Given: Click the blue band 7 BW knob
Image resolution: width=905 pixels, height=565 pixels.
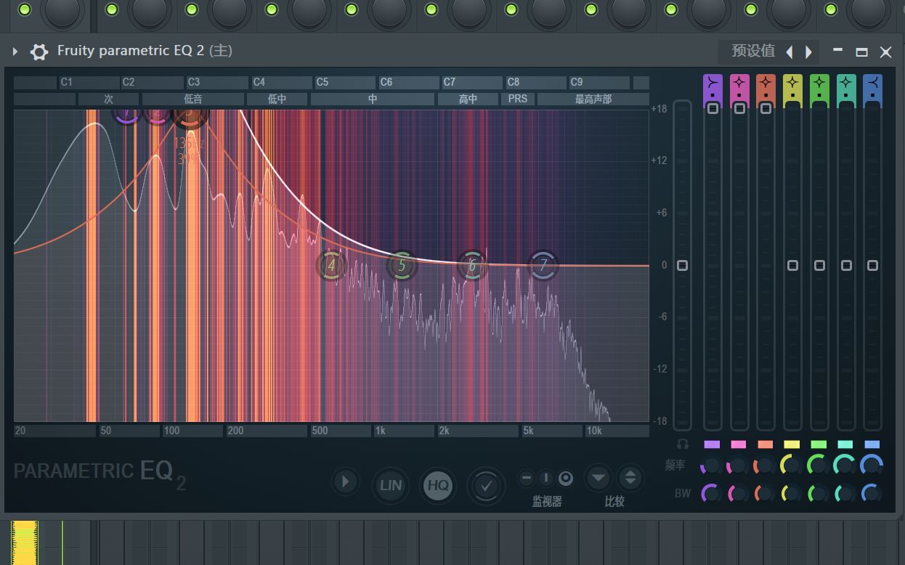Looking at the screenshot, I should click(872, 494).
